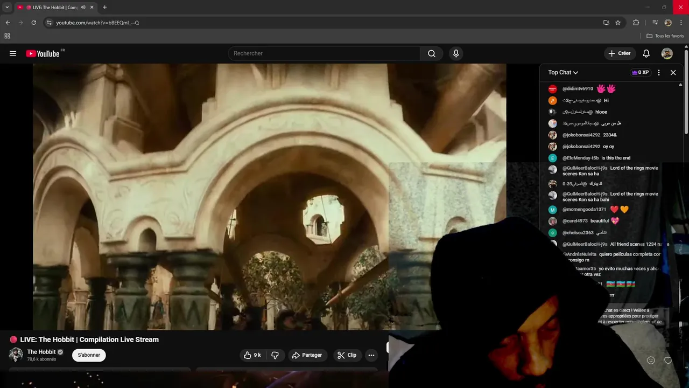This screenshot has height=388, width=689.
Task: Reload the page with the refresh icon
Action: click(33, 23)
